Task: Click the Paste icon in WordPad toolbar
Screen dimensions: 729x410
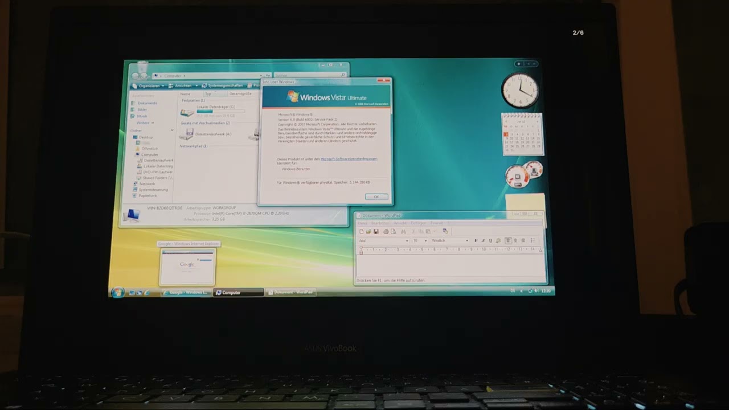Action: coord(428,231)
